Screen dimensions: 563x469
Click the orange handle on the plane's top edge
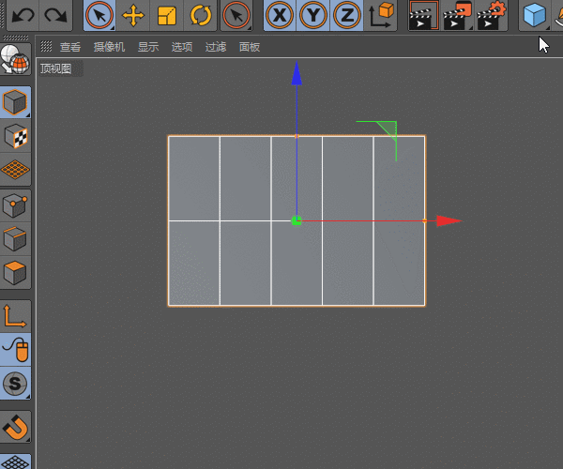click(297, 136)
